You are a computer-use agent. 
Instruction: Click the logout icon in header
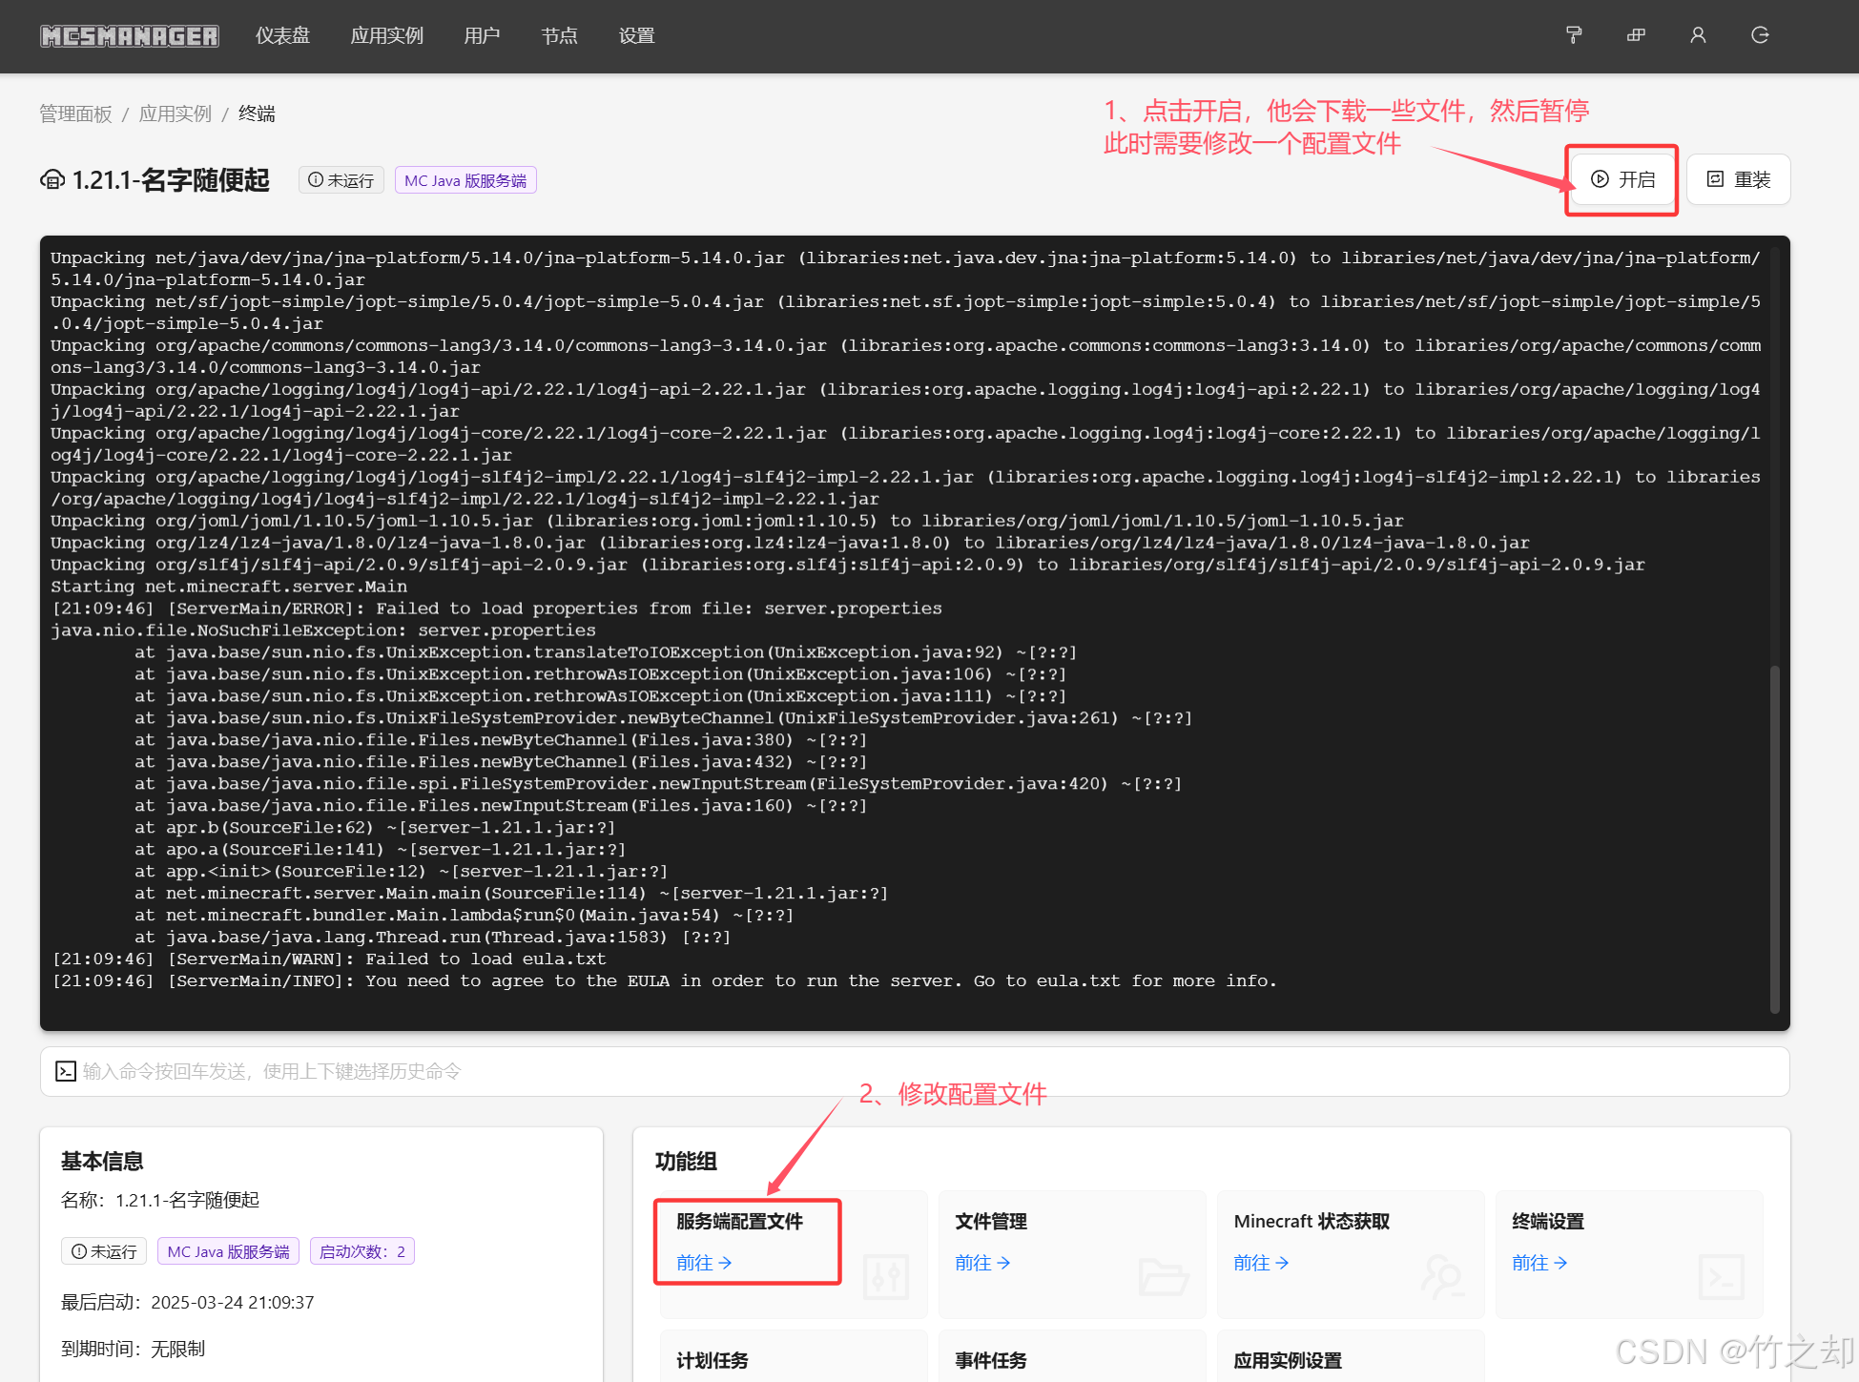pyautogui.click(x=1760, y=35)
